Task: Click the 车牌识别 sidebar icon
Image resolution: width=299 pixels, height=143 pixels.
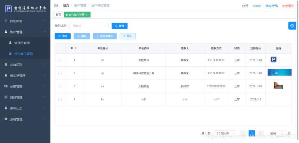Action: 6,64
